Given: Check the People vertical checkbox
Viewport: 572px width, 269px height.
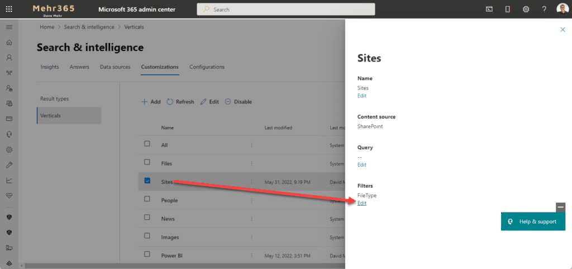Looking at the screenshot, I should point(147,199).
